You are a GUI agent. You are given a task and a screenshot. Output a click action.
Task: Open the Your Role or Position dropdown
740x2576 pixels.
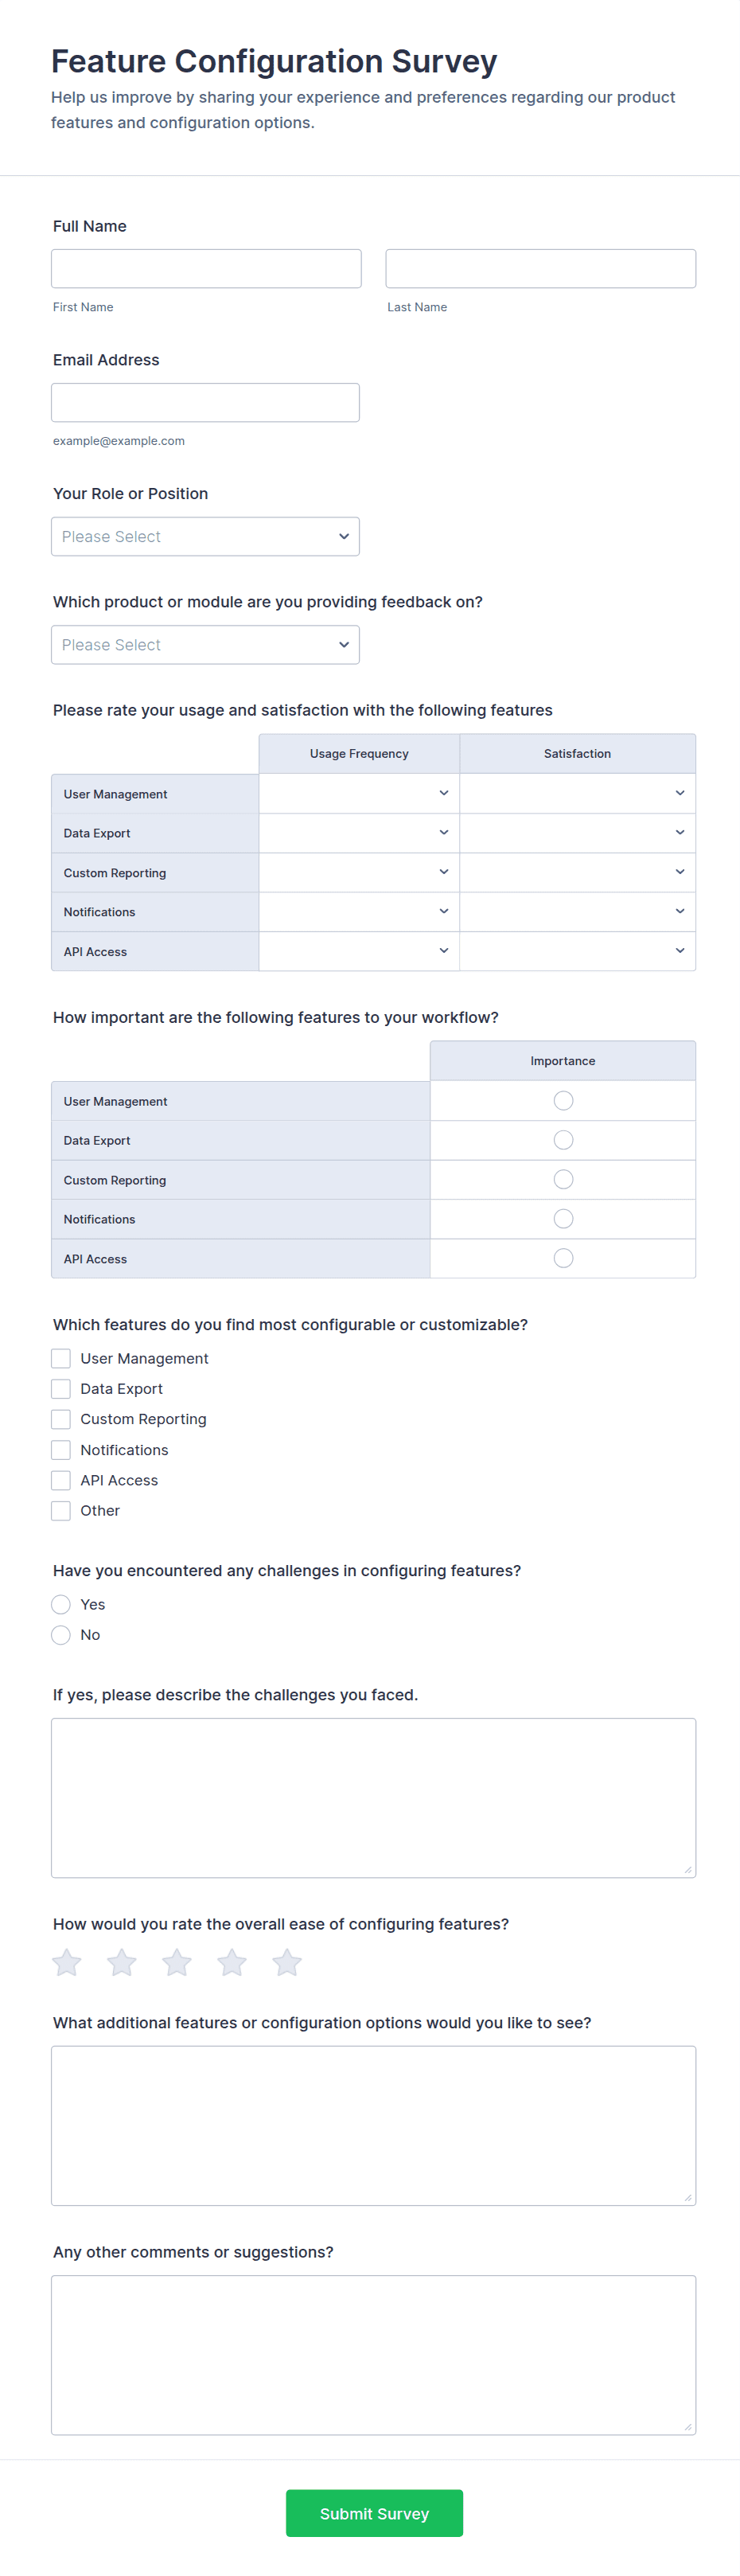205,537
